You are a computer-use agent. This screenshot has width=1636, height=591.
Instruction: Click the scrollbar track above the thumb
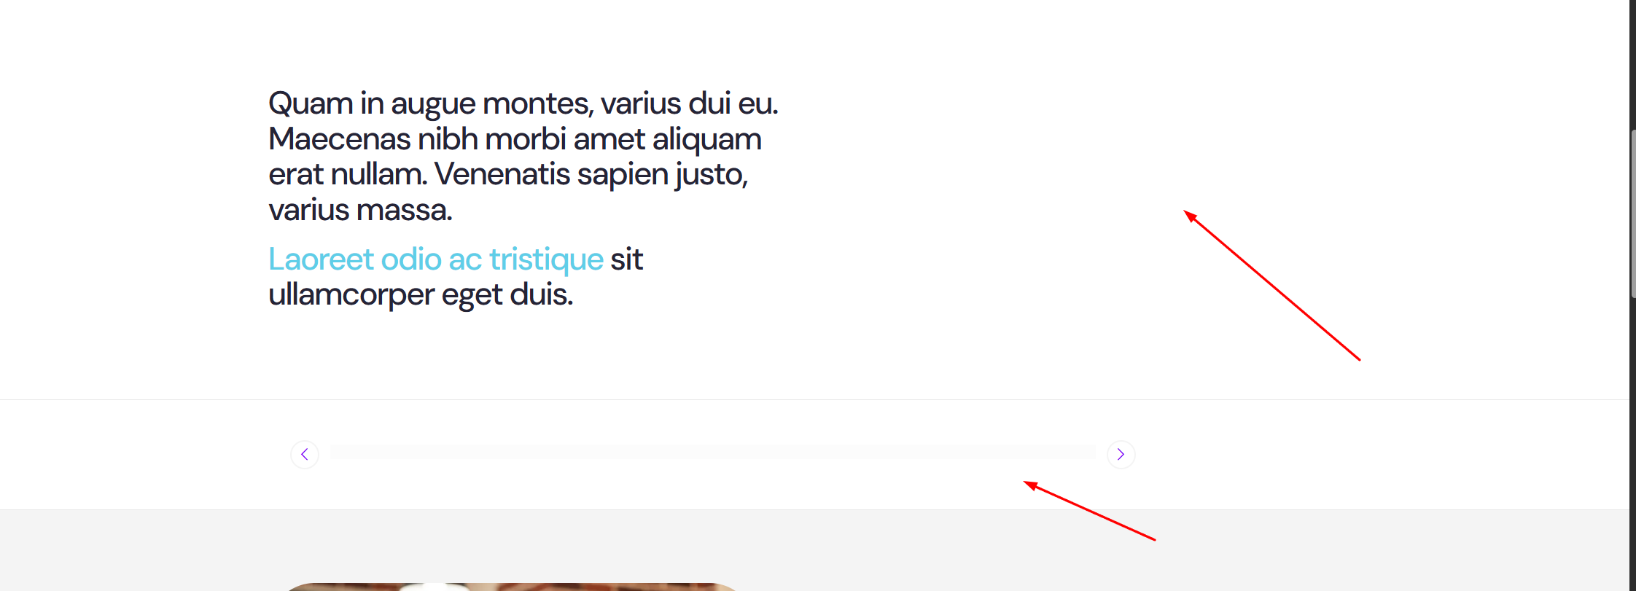coord(1633,64)
